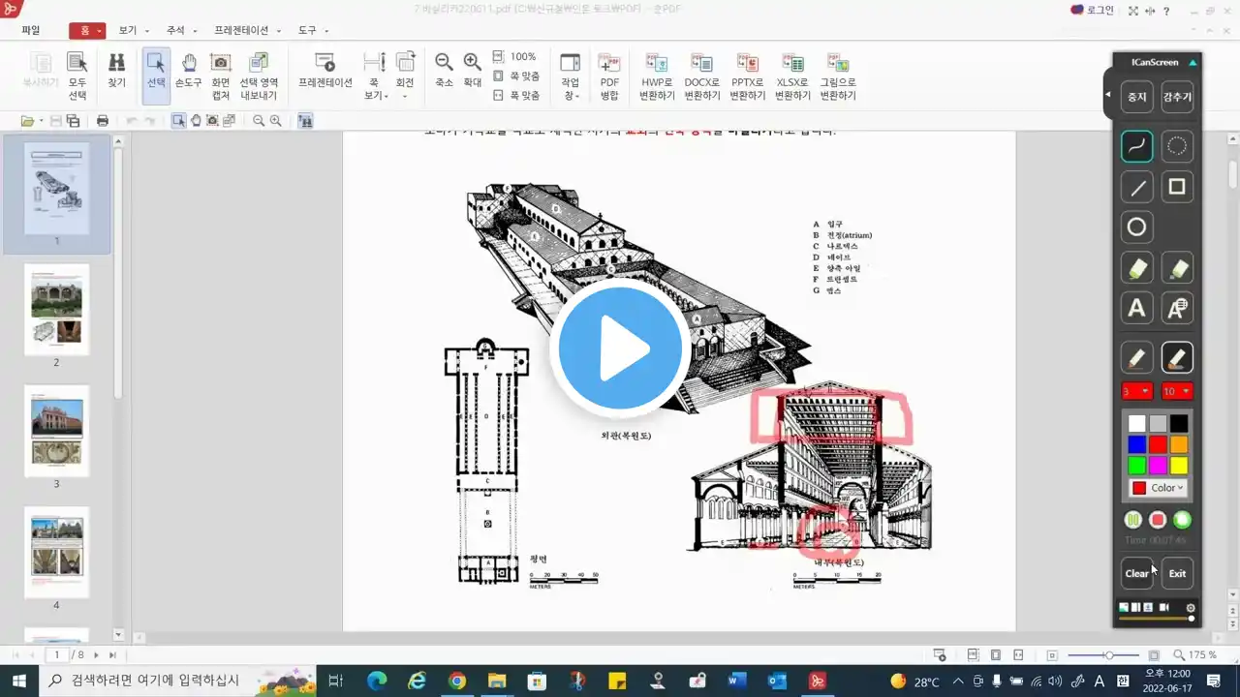Viewport: 1240px width, 697px height.
Task: Convert using 그림으로 변환하기
Action: tap(838, 76)
